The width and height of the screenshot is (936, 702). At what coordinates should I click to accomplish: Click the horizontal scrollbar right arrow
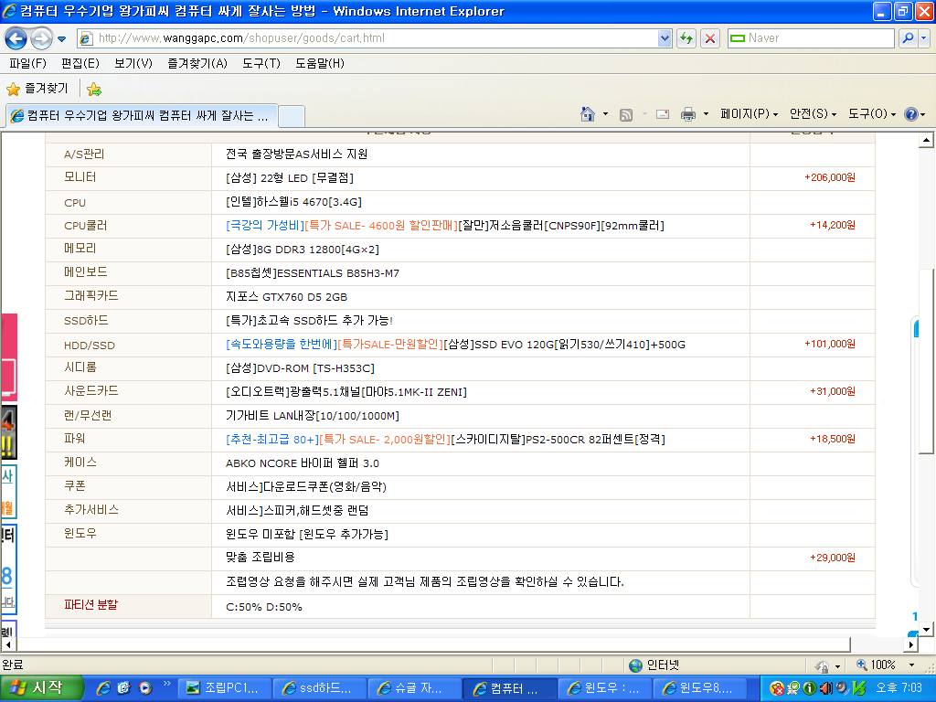point(911,644)
